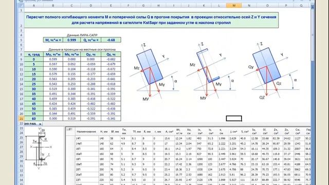Click the 'Mz, тс*м' header cell
329x185 pixels.
click(71, 54)
